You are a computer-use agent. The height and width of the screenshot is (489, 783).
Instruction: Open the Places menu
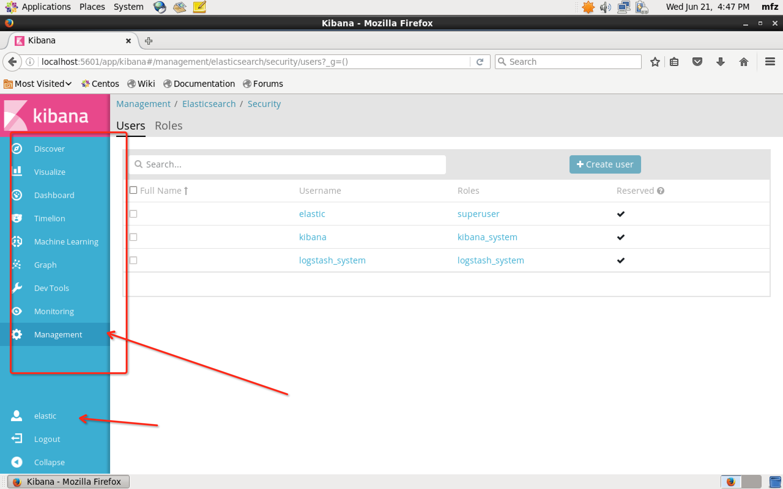(92, 7)
